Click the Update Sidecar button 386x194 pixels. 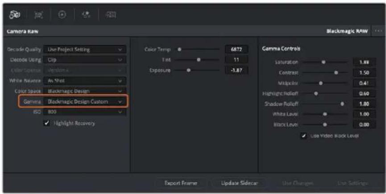[x=240, y=183]
